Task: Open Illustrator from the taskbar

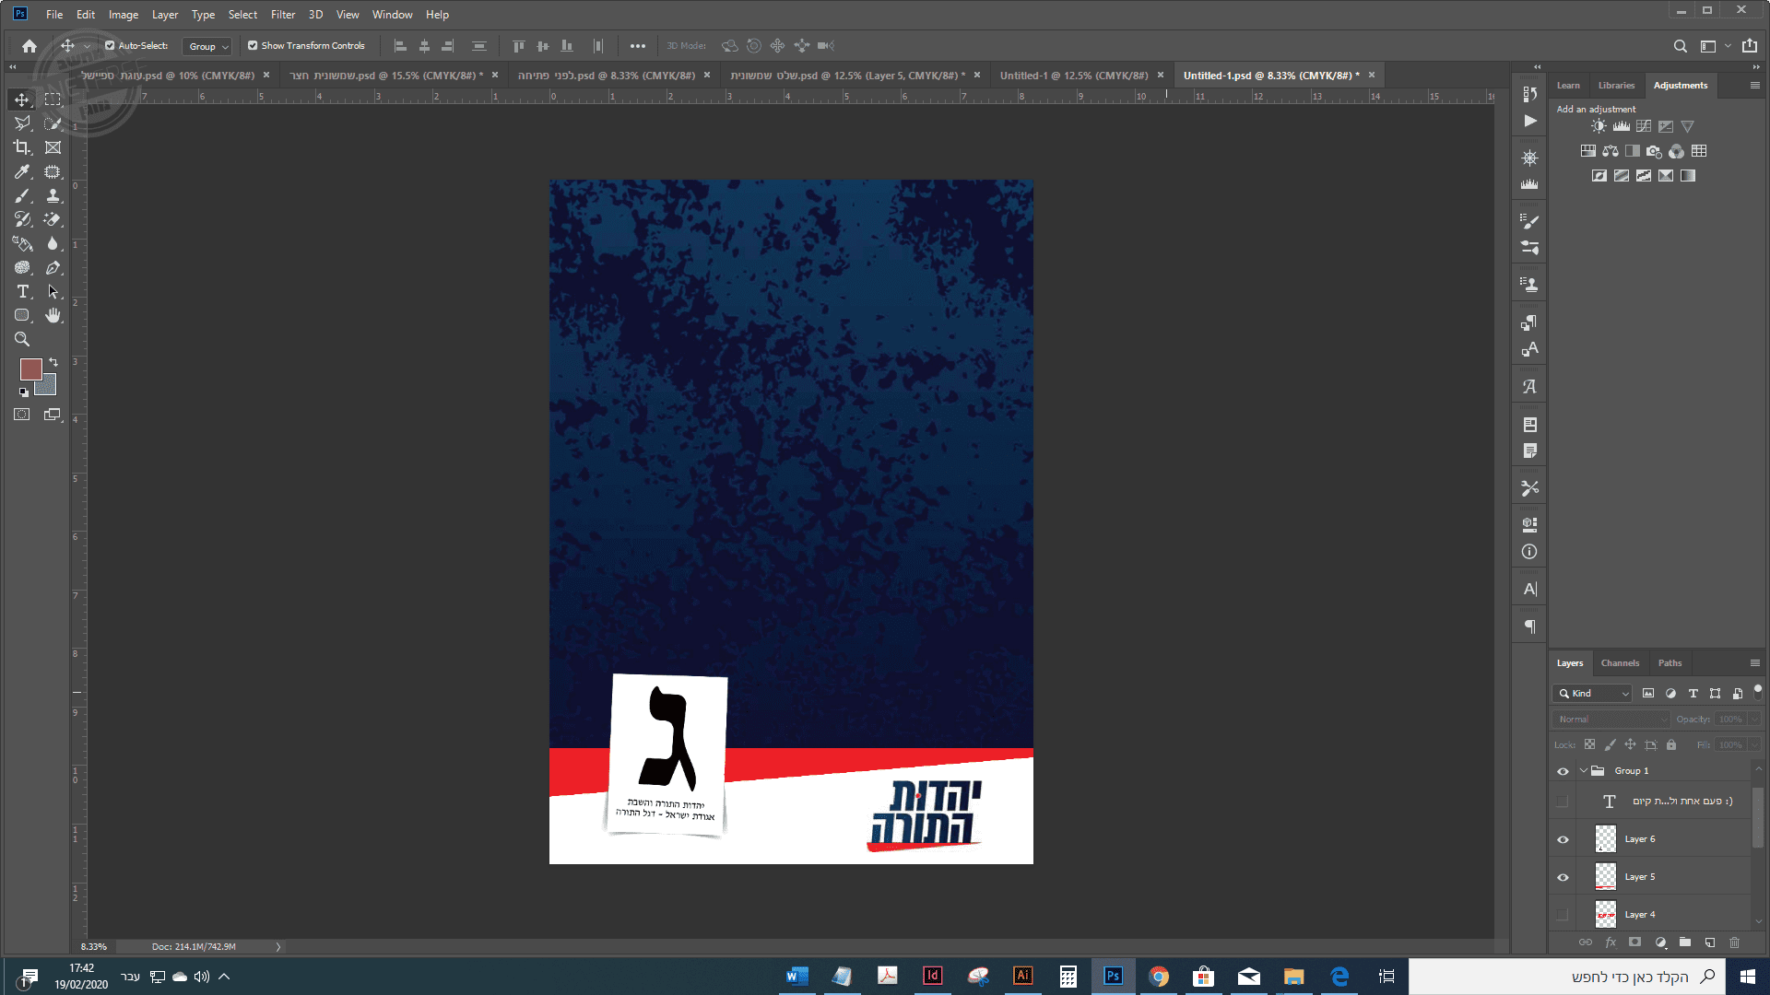Action: coord(1022,976)
